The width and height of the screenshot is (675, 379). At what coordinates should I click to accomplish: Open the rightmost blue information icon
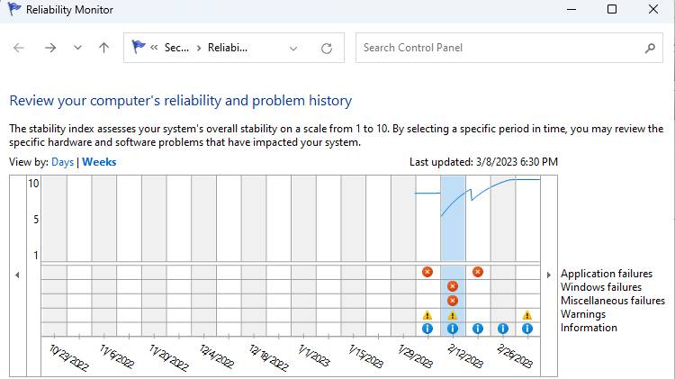point(527,329)
